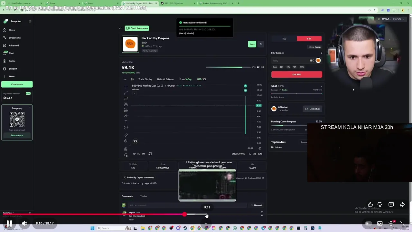The width and height of the screenshot is (412, 232).
Task: Toggle auto scale on chart
Action: tap(260, 154)
